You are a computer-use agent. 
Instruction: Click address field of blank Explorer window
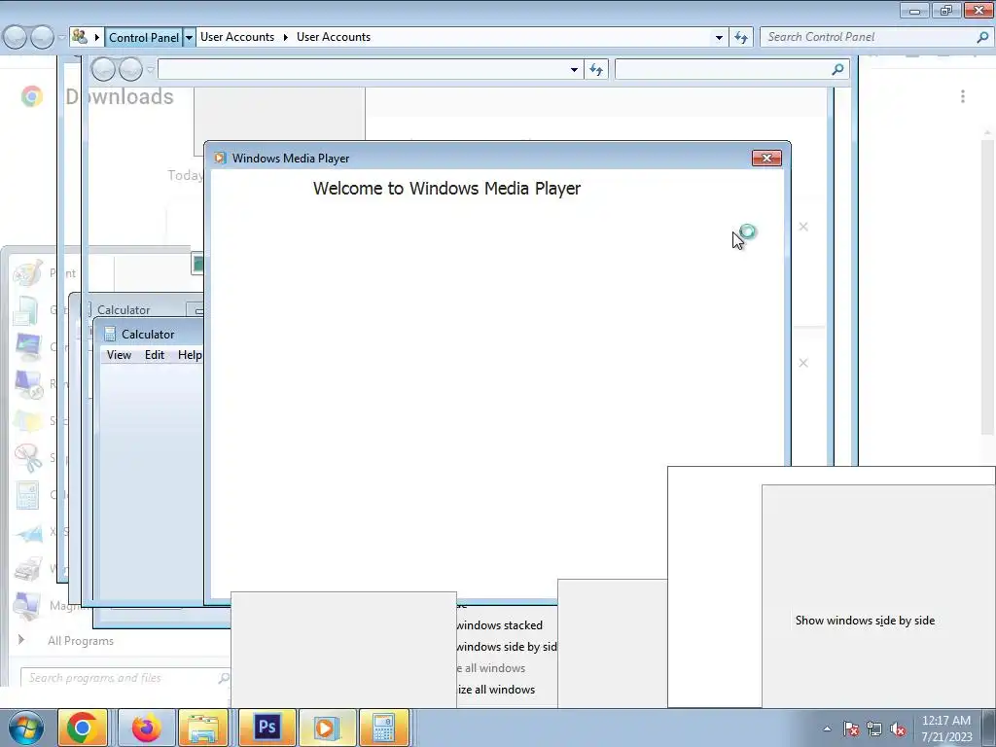coord(371,69)
